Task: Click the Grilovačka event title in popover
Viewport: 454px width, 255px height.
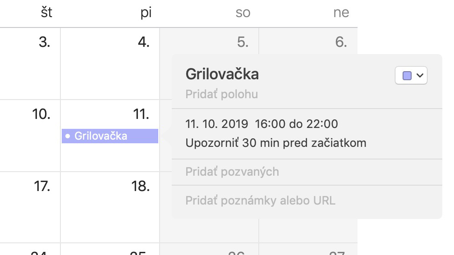Action: point(222,74)
